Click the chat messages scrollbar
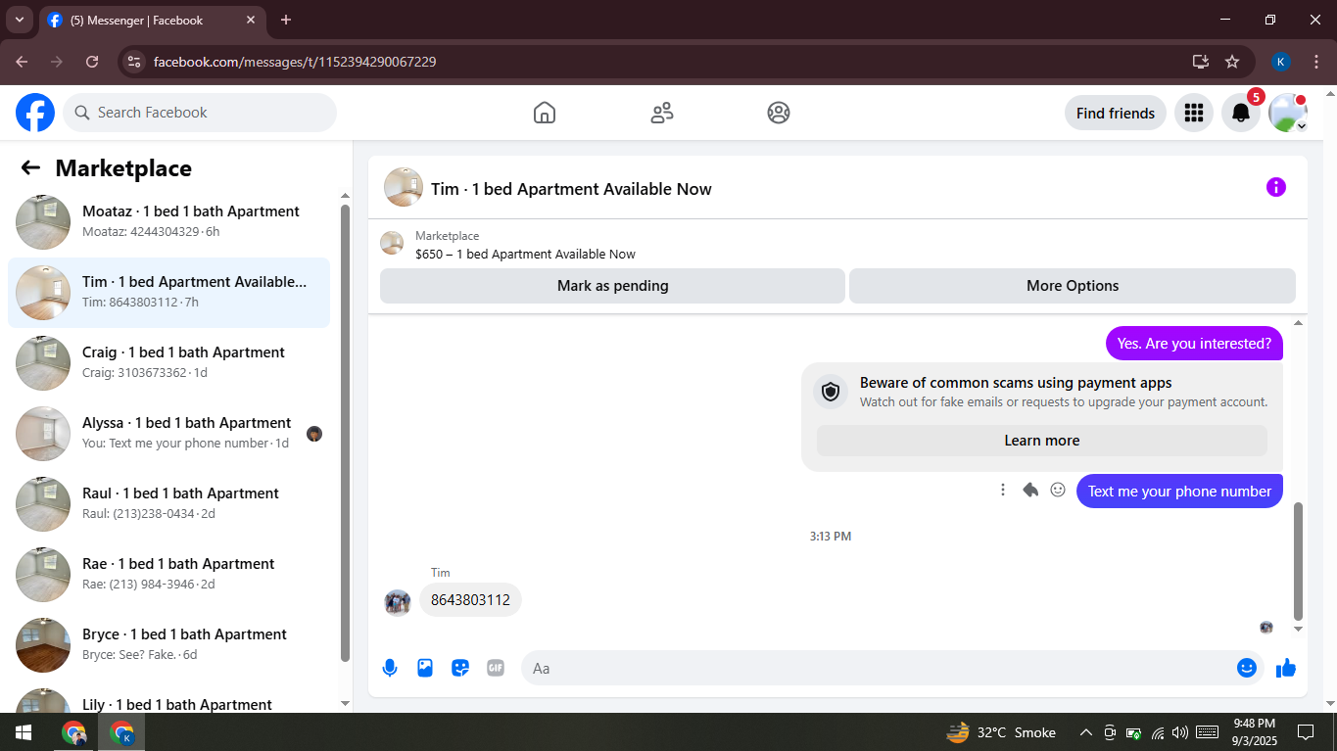This screenshot has width=1337, height=751. click(1299, 560)
